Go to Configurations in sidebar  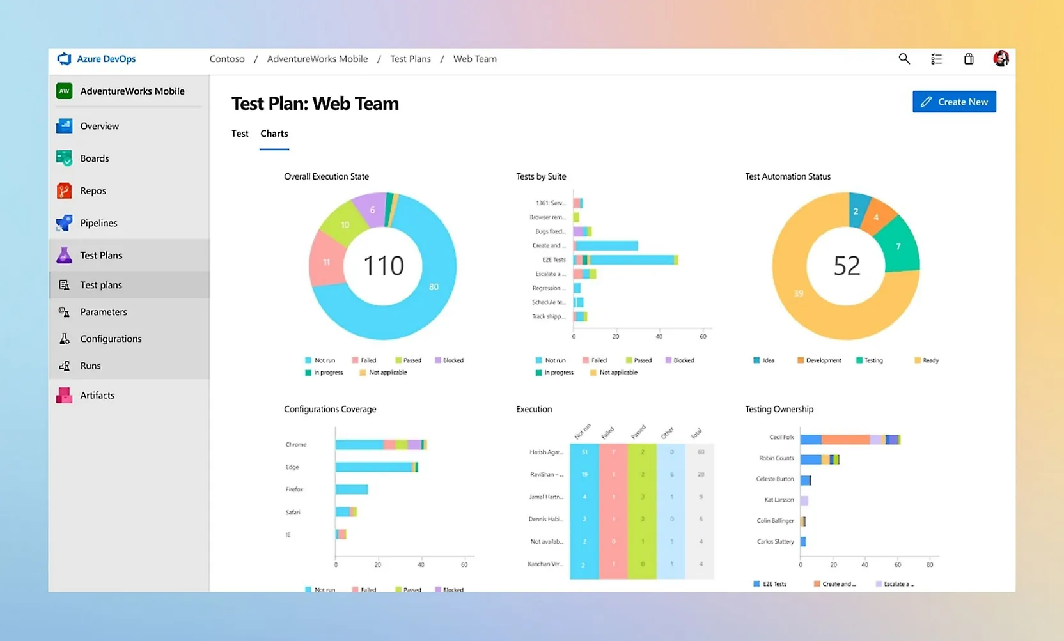(x=111, y=339)
